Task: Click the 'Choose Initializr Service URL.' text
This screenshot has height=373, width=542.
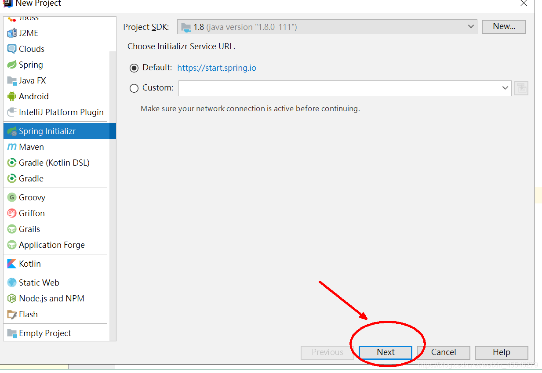Action: tap(181, 46)
